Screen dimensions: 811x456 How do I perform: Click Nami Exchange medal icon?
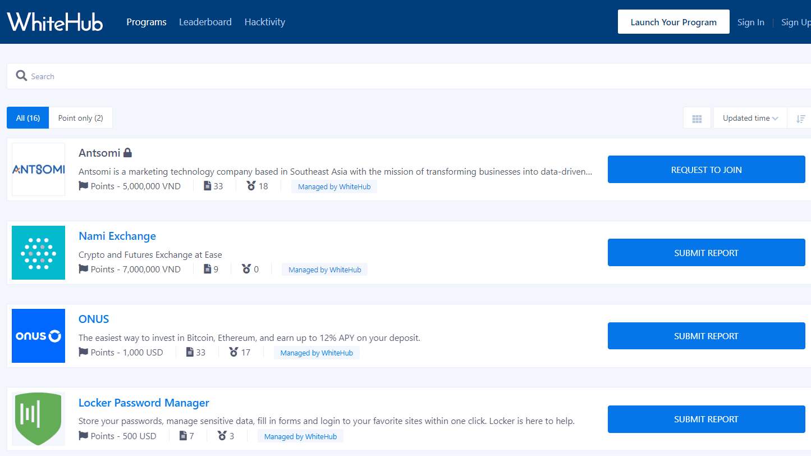[246, 269]
